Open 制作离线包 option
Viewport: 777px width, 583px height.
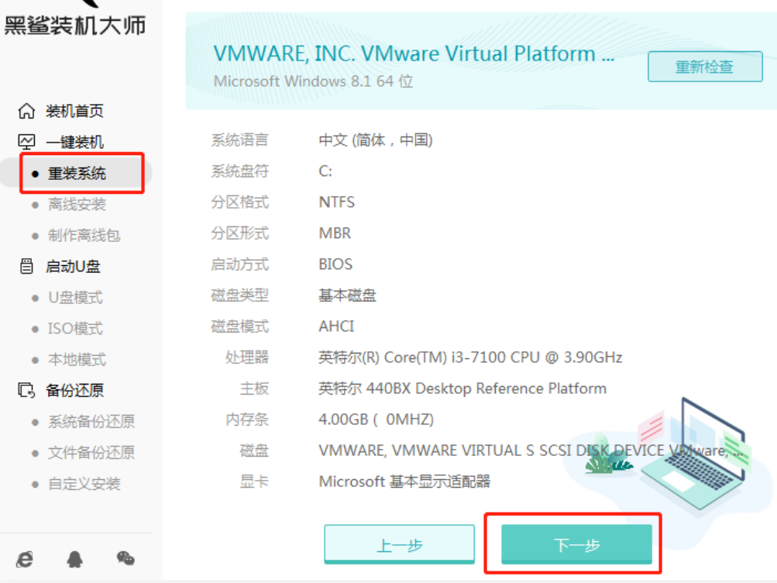point(84,236)
